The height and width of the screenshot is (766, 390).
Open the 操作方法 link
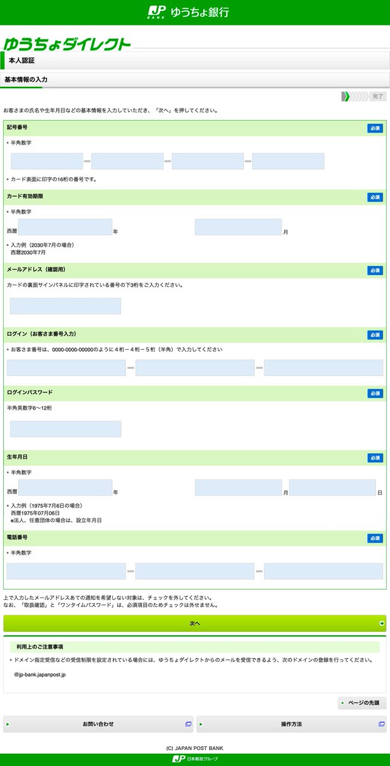tap(291, 724)
